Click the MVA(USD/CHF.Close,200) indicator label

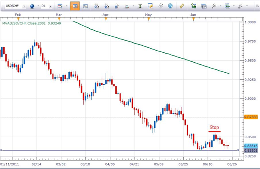coord(32,23)
